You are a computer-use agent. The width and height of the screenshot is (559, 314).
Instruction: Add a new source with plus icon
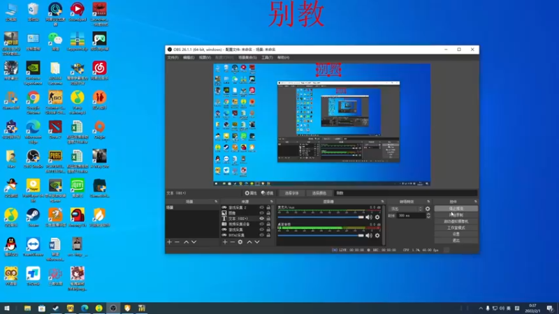(225, 242)
